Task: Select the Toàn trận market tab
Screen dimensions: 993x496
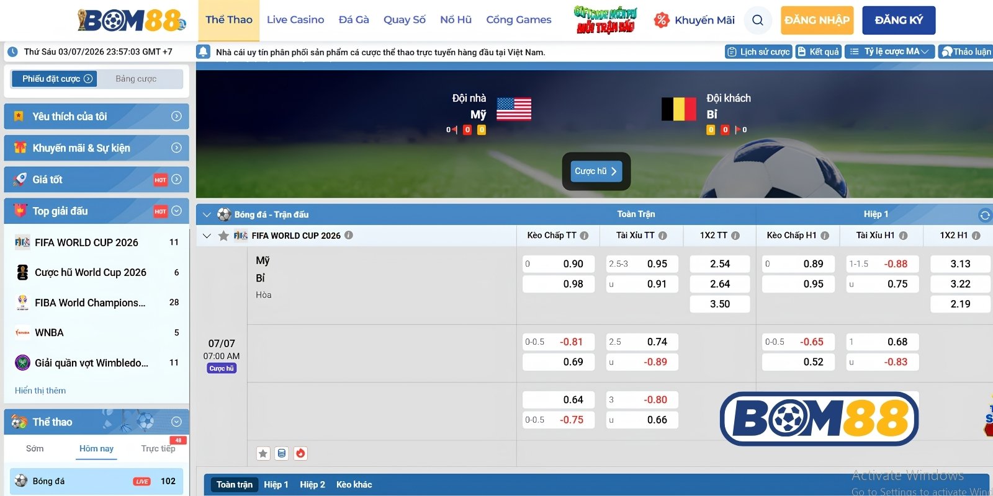Action: [235, 485]
